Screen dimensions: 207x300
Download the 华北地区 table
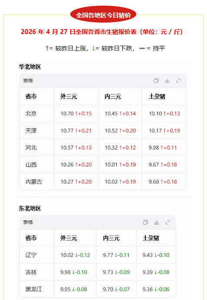point(167,81)
